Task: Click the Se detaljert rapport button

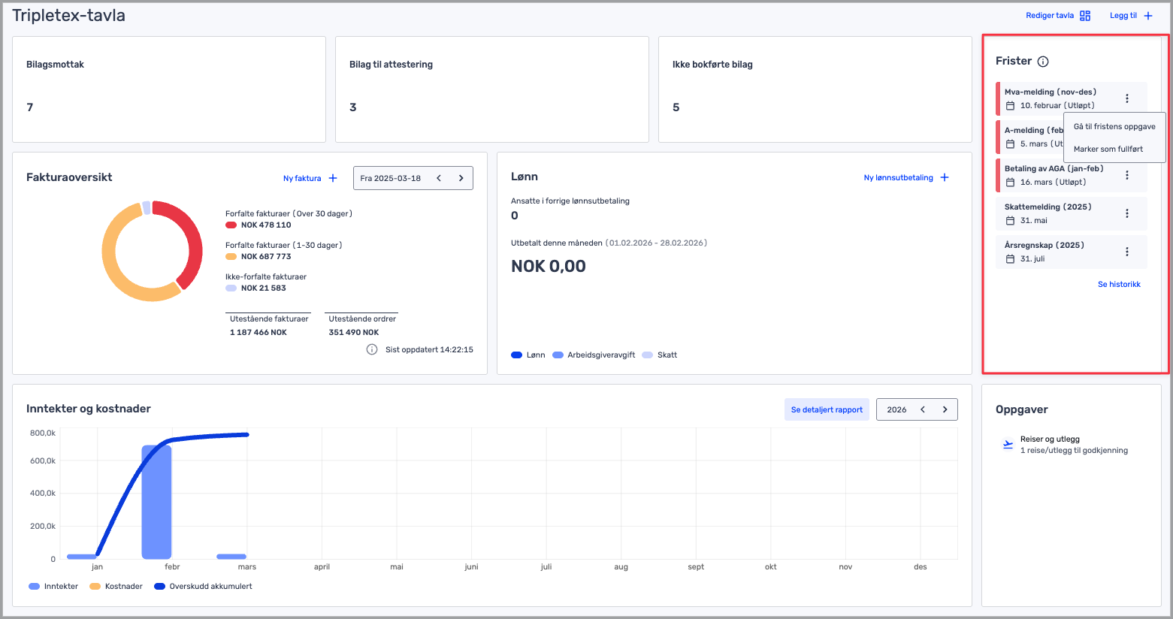Action: pos(827,409)
